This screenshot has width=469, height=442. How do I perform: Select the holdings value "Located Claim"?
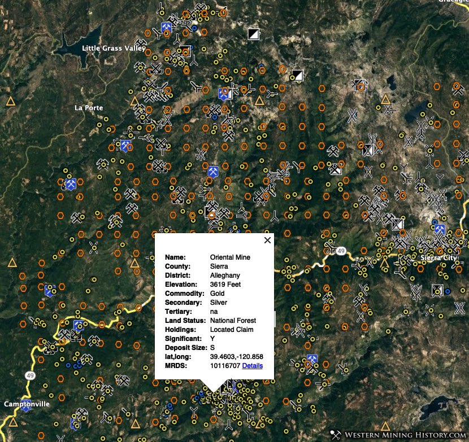tap(232, 329)
